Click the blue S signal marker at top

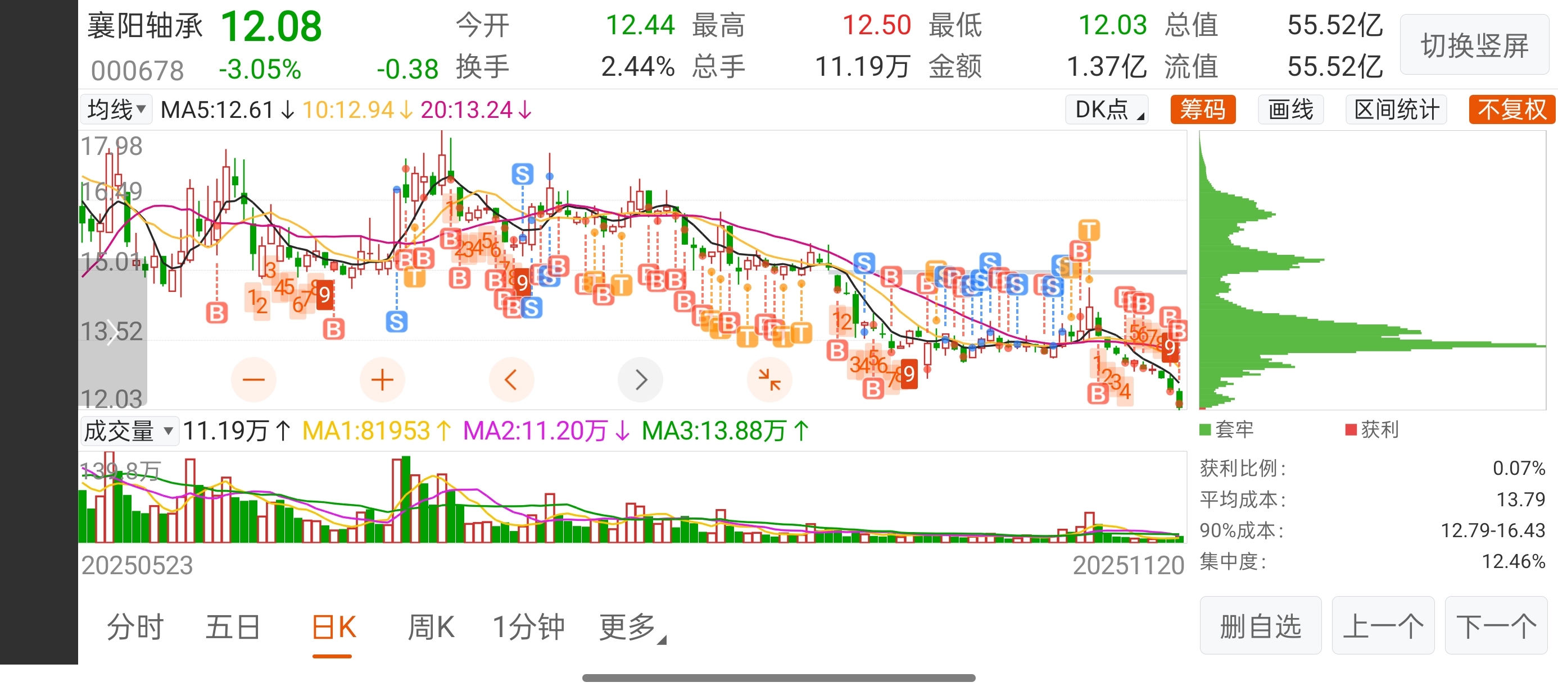tap(523, 174)
